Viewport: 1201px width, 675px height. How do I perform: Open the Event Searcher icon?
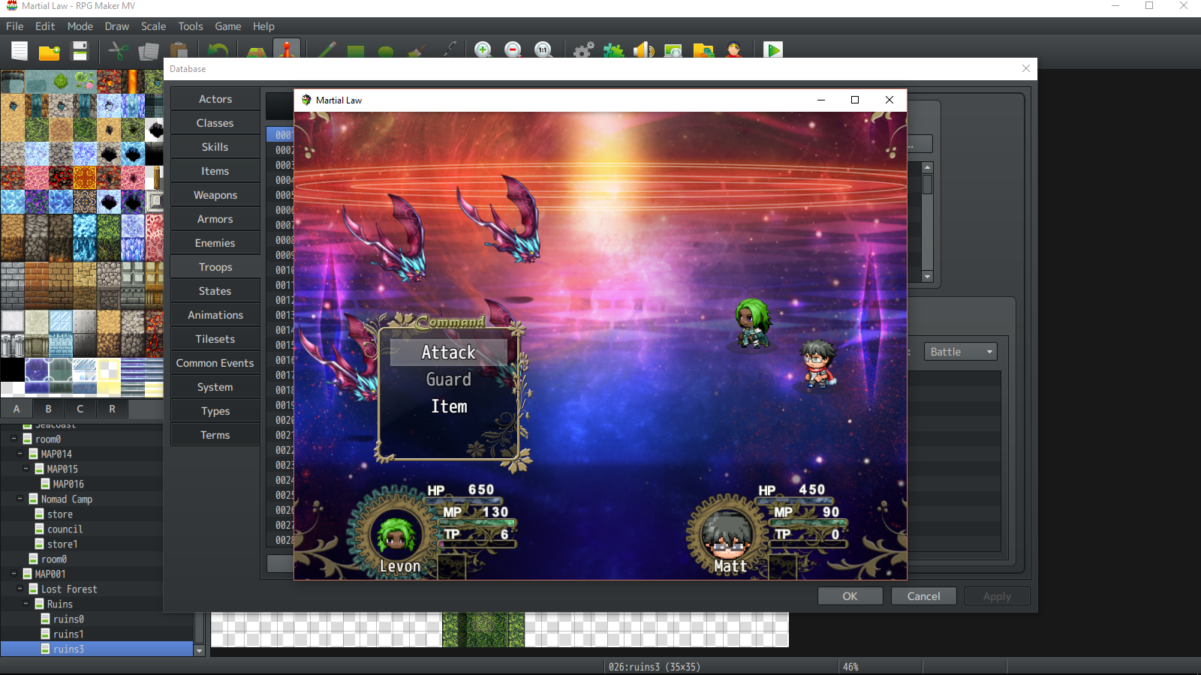pos(673,51)
